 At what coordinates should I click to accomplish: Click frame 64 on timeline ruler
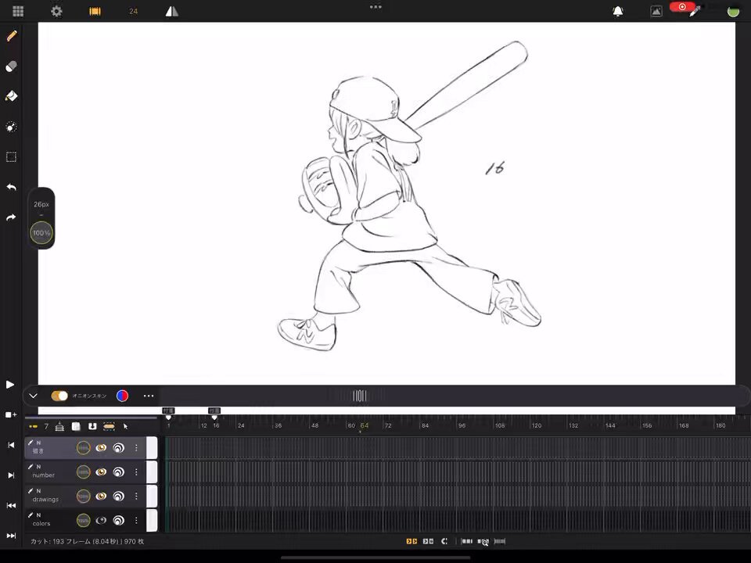pos(365,425)
